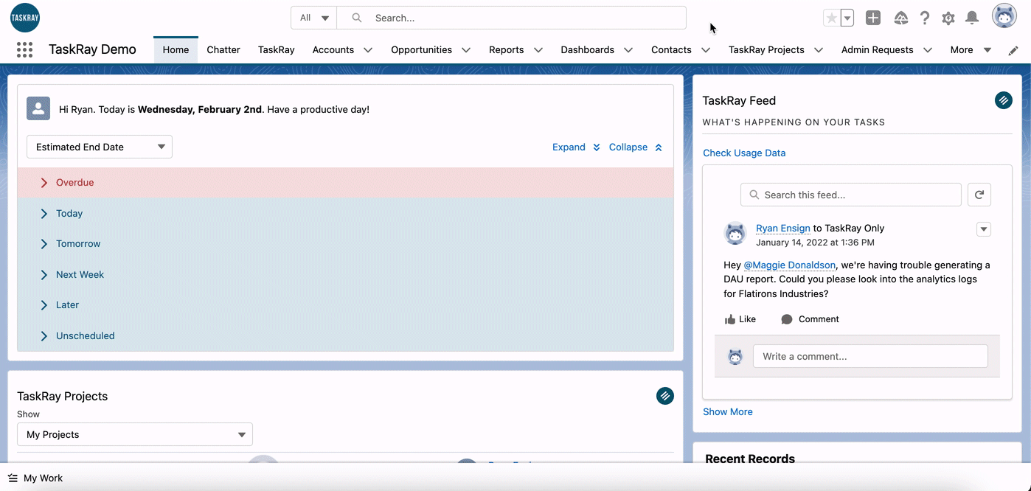Viewport: 1031px width, 491px height.
Task: Open the App Launcher grid
Action: (x=24, y=49)
